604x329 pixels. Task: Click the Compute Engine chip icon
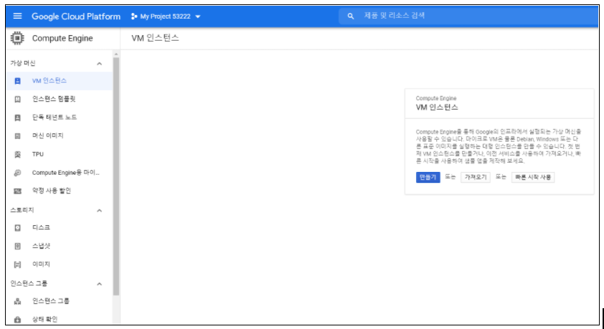(17, 38)
